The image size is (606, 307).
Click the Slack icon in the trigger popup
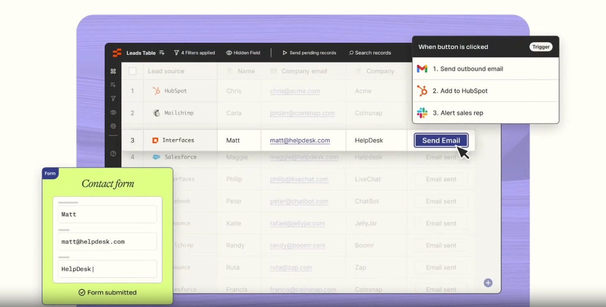(422, 113)
